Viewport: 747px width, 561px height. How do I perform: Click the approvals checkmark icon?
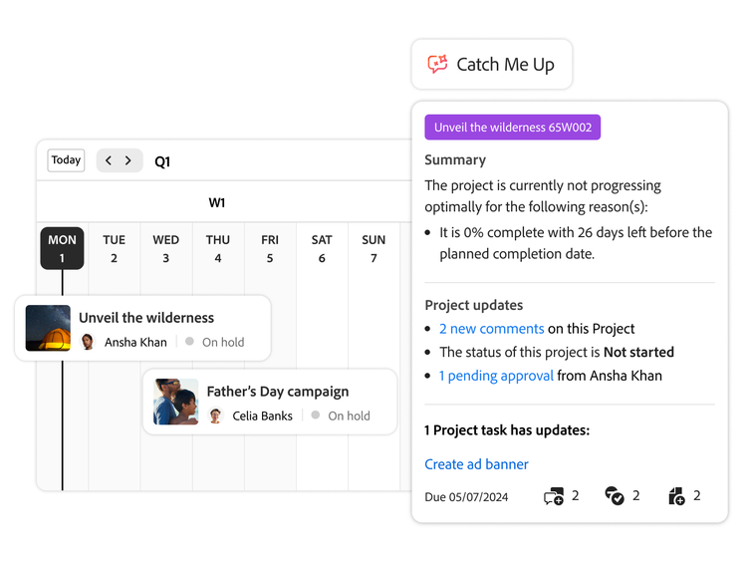coord(615,496)
